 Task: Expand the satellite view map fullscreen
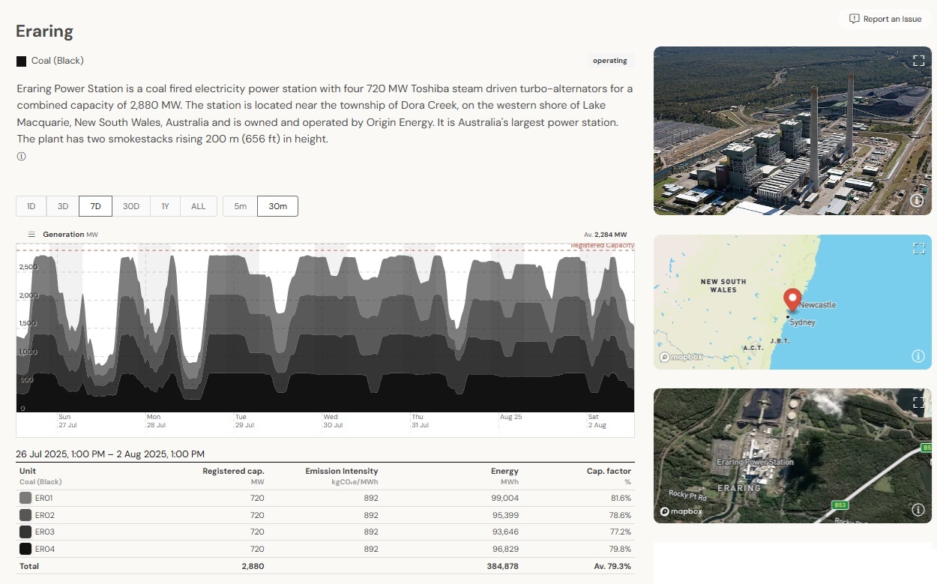918,403
